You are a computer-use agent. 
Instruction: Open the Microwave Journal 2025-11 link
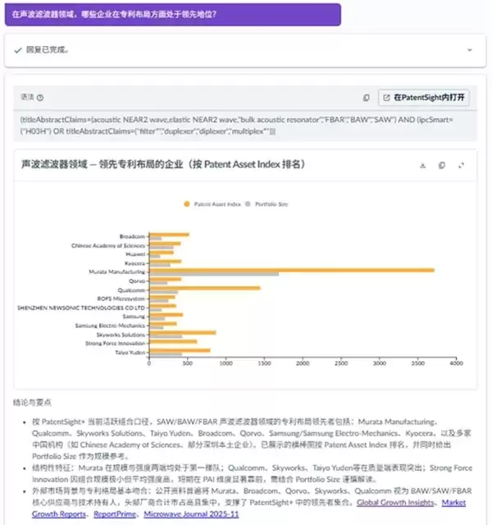point(191,514)
